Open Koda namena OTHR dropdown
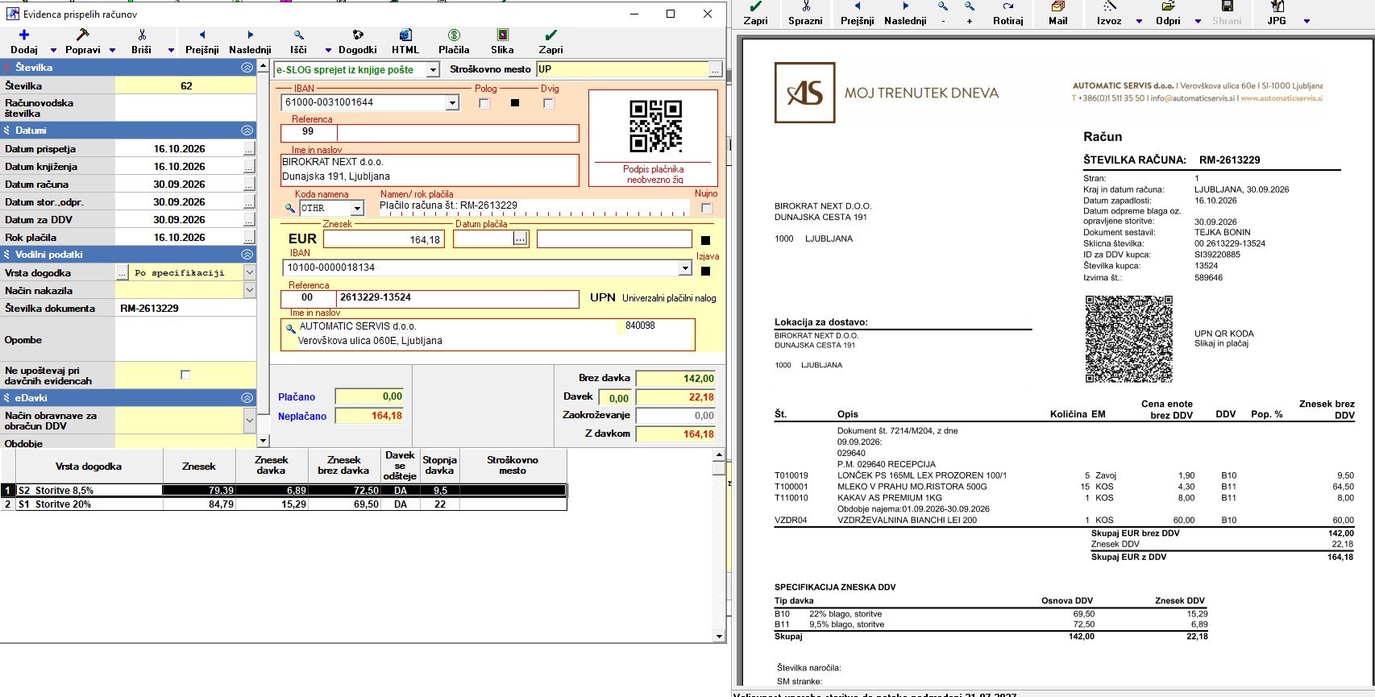 click(357, 208)
